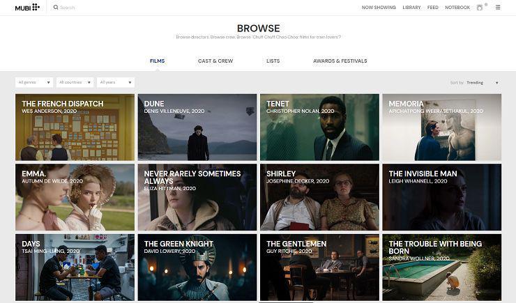Open Shirley film card
516x303 pixels.
319,197
